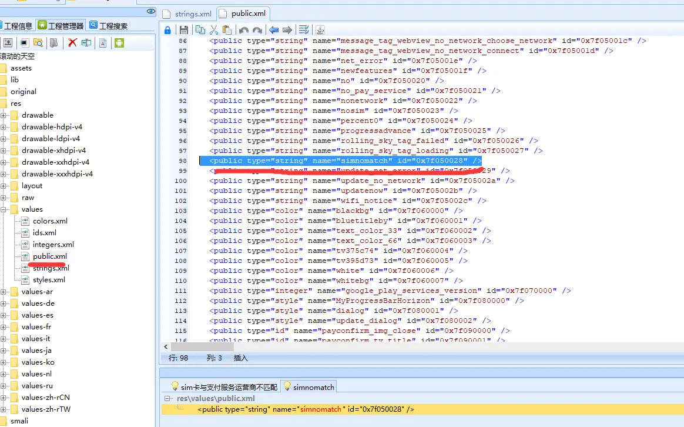Click code line 111 google_play_services_version
The height and width of the screenshot is (427, 684).
click(x=390, y=291)
